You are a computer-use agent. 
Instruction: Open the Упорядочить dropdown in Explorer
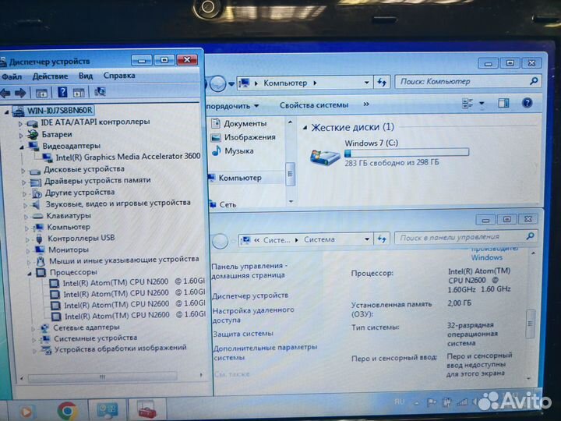(x=233, y=106)
